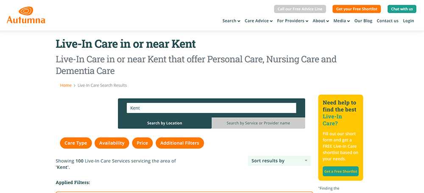424x193 pixels.
Task: Click the Home breadcrumb link
Action: pyautogui.click(x=66, y=85)
